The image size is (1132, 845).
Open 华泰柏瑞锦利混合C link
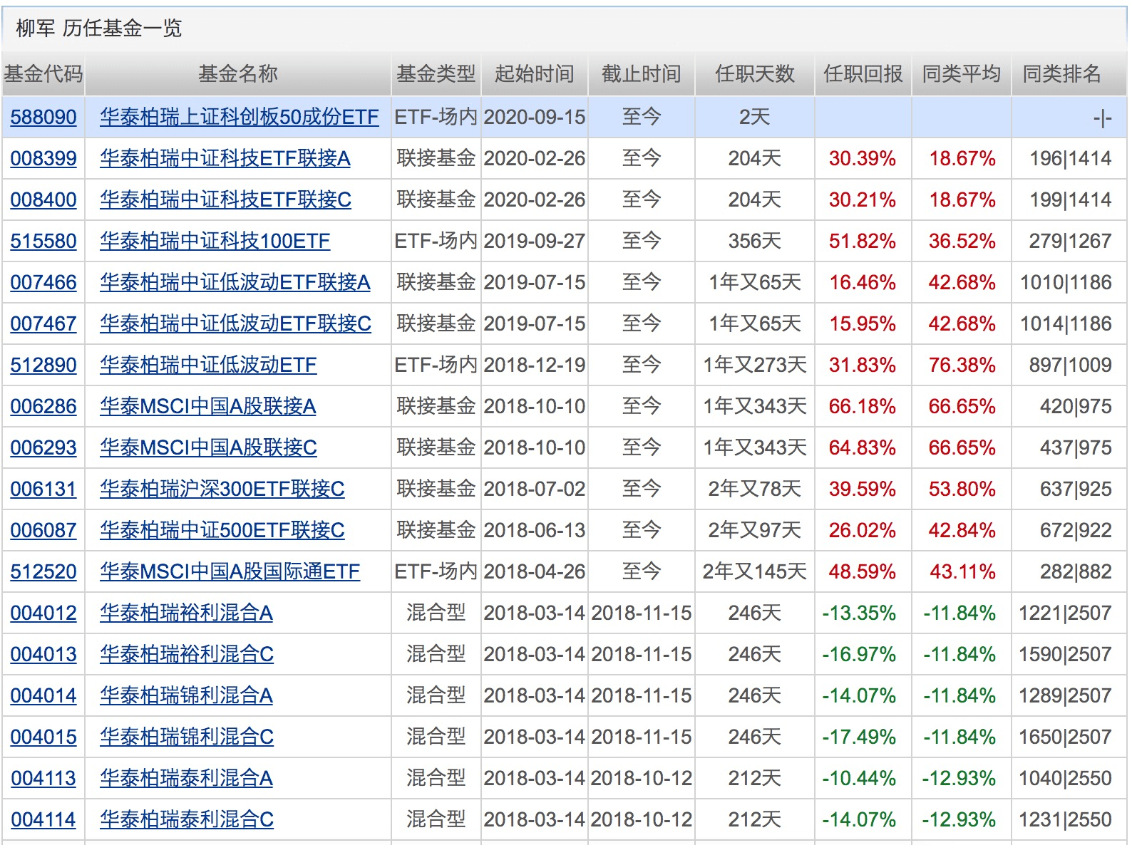coord(187,737)
